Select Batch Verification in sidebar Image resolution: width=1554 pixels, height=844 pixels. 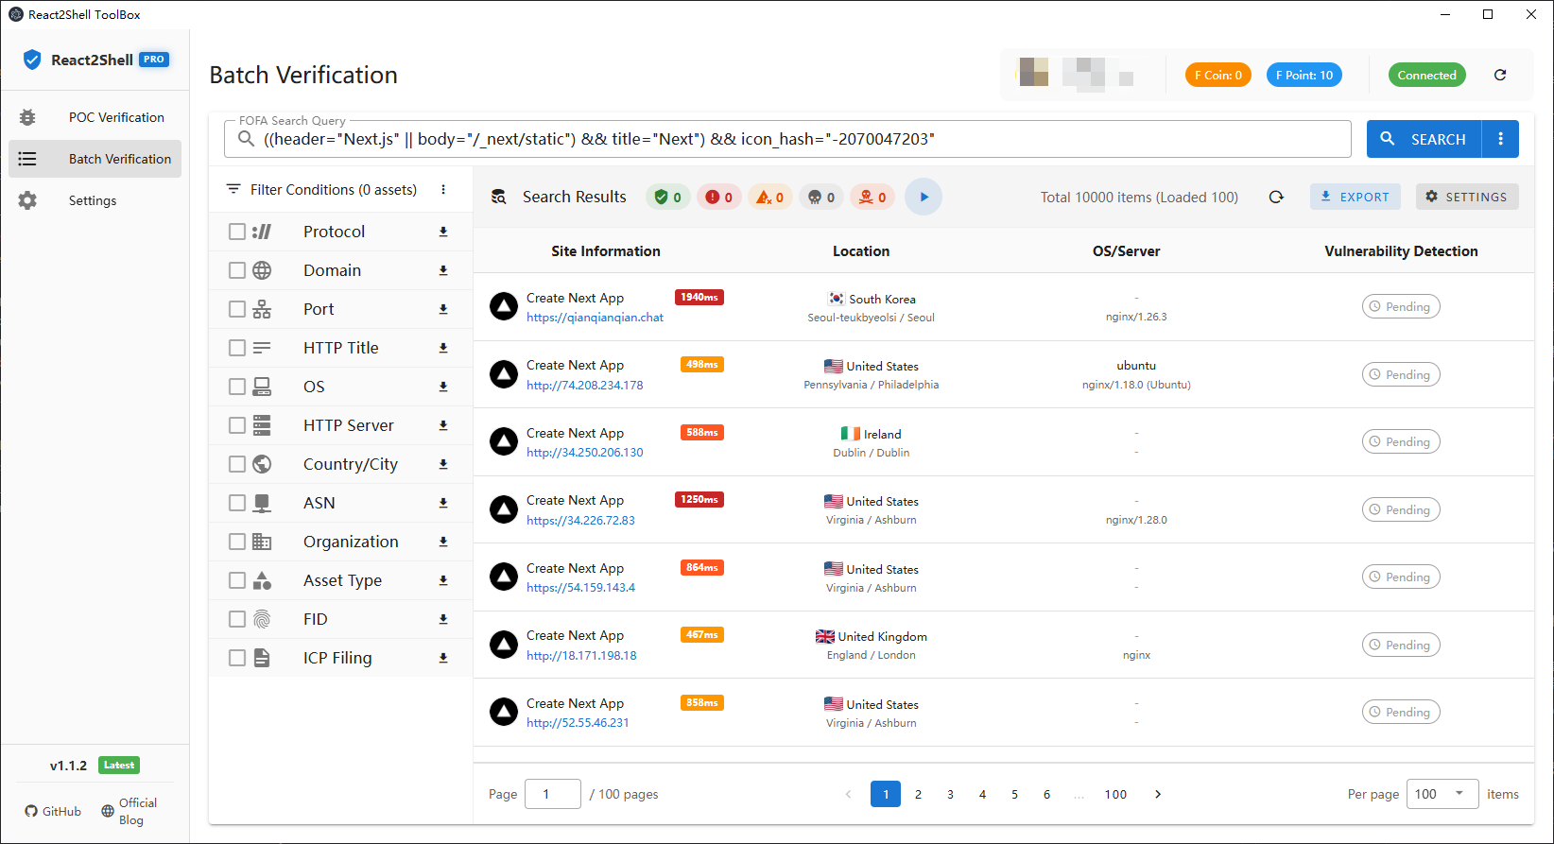tap(95, 159)
